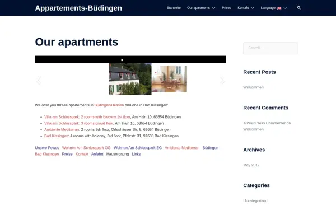Open the search icon in header
The image size is (336, 210).
tap(298, 8)
